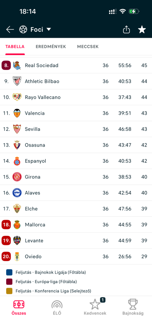Tap the Athletic Bilbao crest icon
This screenshot has height=331, width=152.
click(17, 81)
